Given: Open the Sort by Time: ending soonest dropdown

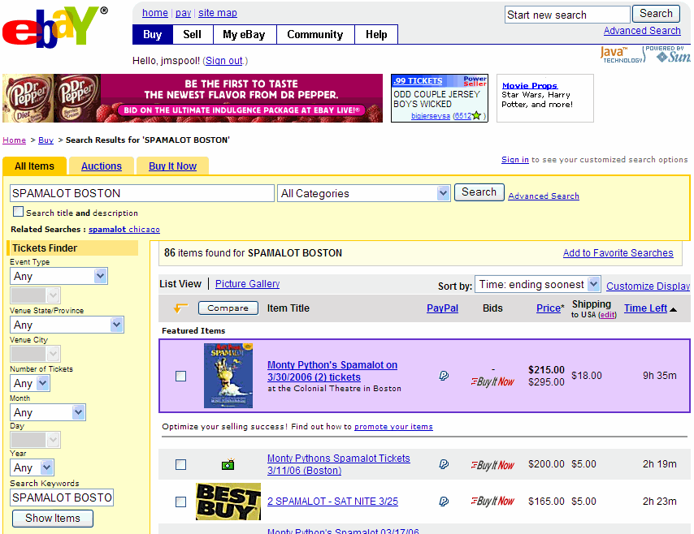Looking at the screenshot, I should (x=537, y=284).
